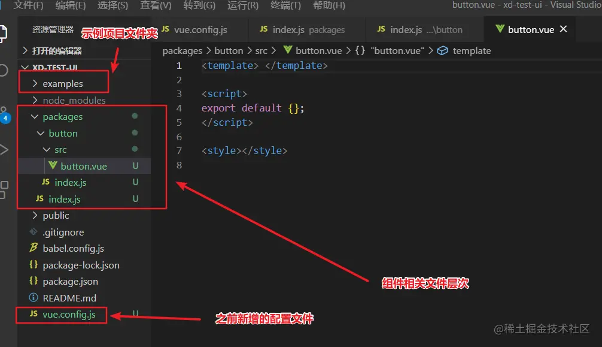Click the braces icon beside package-lock.json
The width and height of the screenshot is (602, 347).
pos(34,265)
